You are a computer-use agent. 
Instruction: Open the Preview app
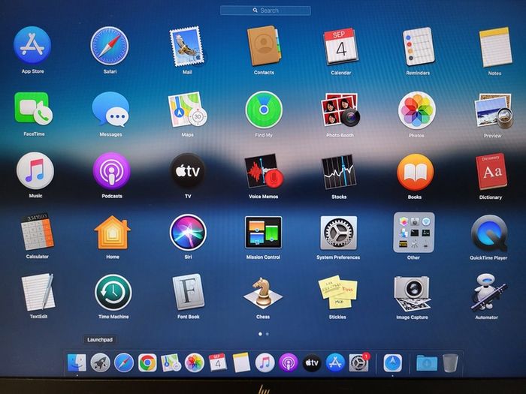pyautogui.click(x=494, y=111)
